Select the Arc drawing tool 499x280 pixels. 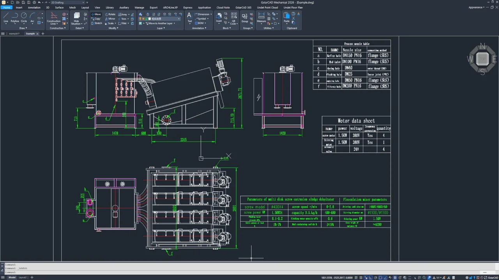(32, 17)
